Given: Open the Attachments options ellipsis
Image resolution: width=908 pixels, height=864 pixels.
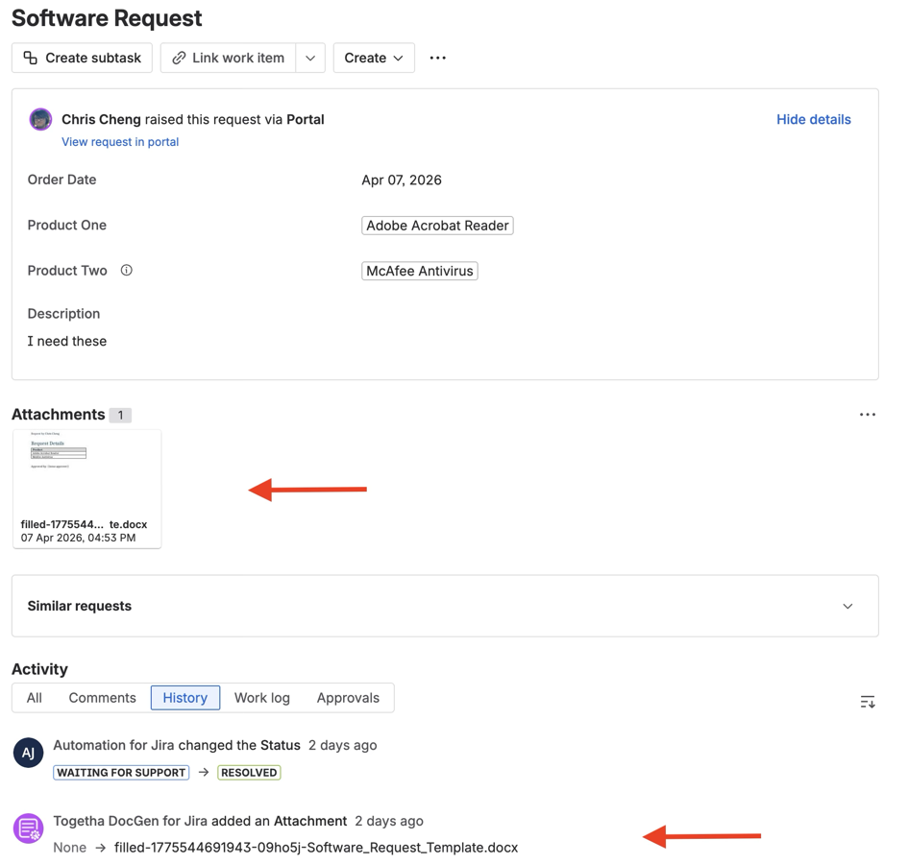Looking at the screenshot, I should click(868, 414).
